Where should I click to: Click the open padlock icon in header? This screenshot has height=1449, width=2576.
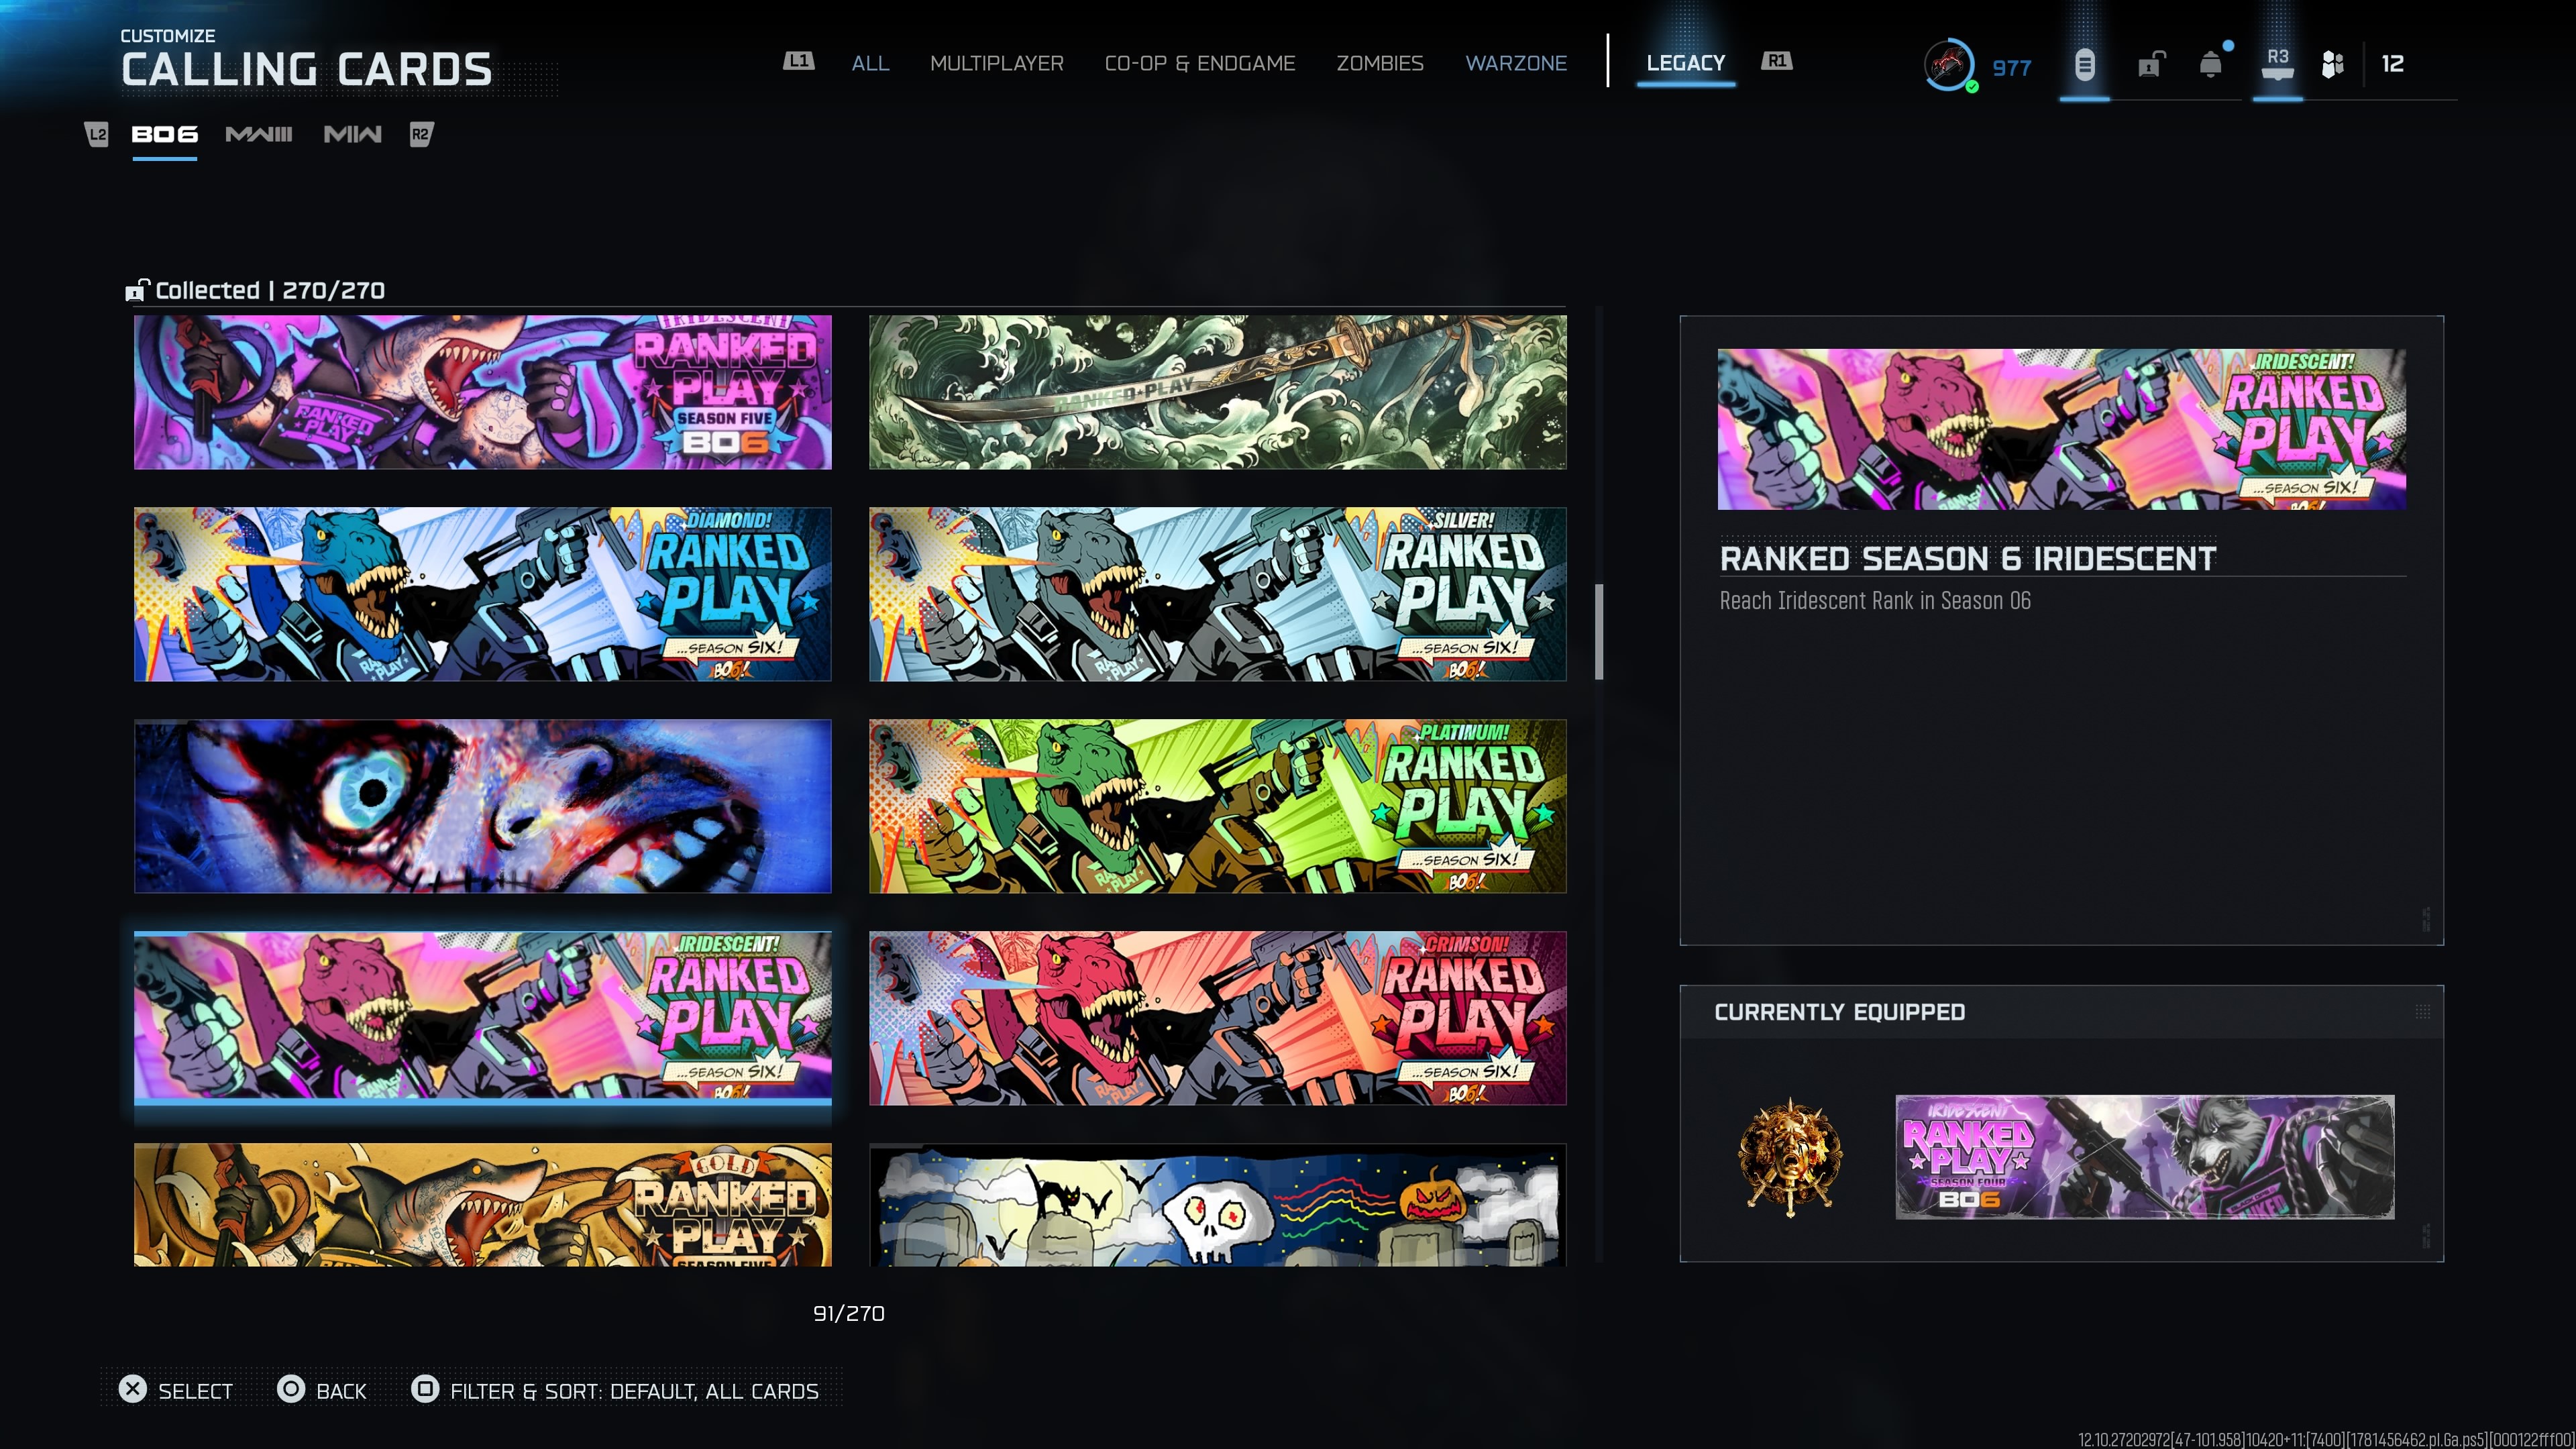point(2151,65)
